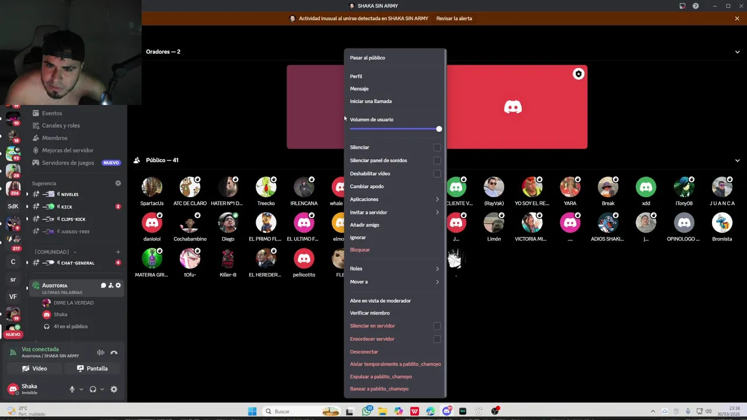Click Aislar temporalmente a pablito_chamoyo

395,364
